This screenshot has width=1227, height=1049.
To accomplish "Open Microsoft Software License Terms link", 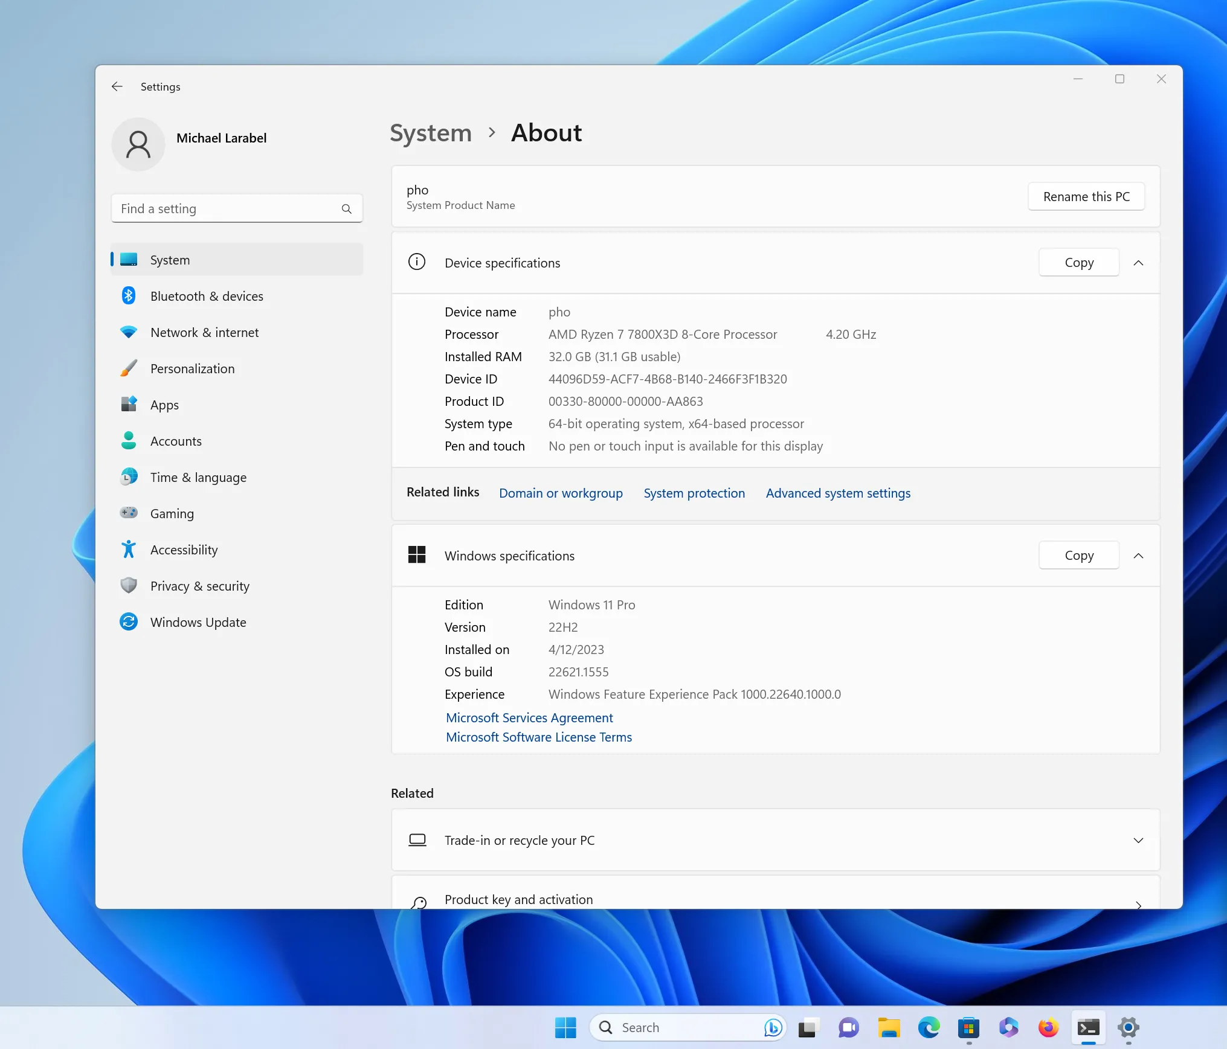I will click(x=538, y=737).
